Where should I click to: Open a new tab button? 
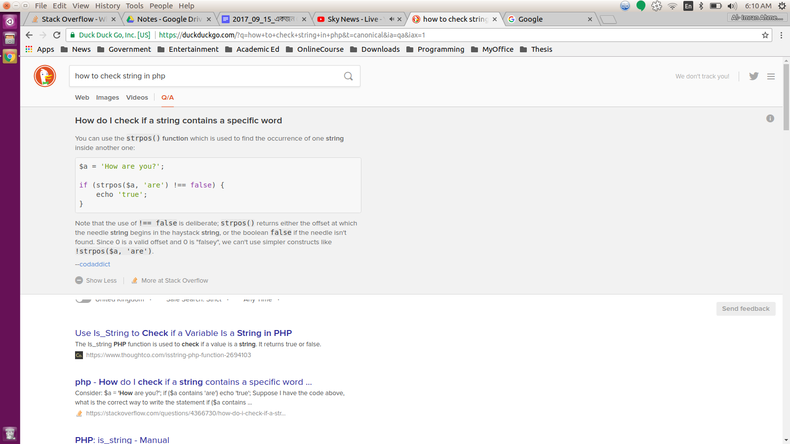[609, 19]
